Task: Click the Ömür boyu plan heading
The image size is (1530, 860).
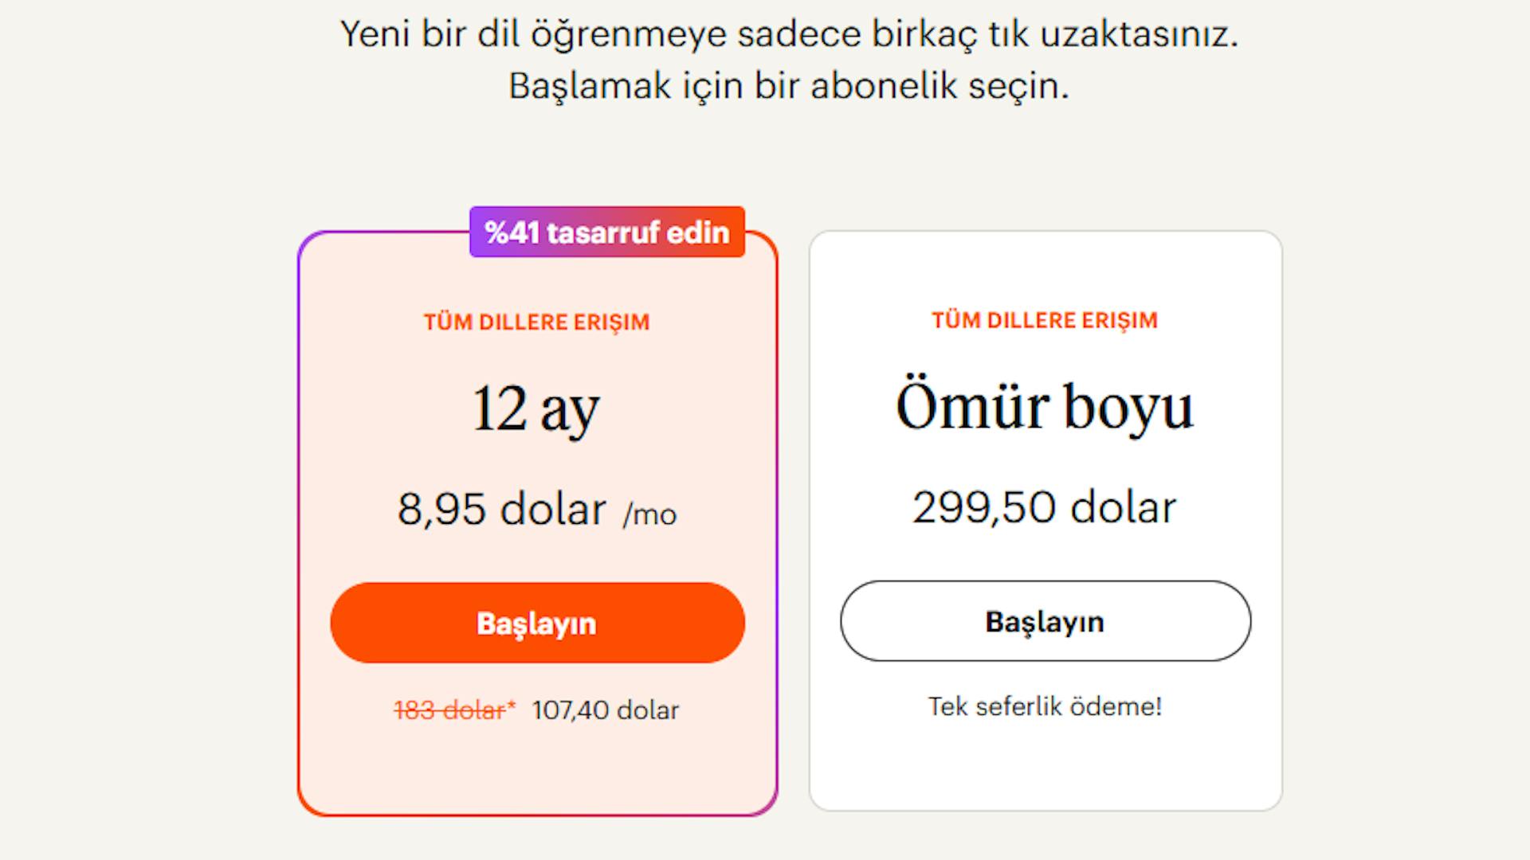Action: [x=1045, y=406]
